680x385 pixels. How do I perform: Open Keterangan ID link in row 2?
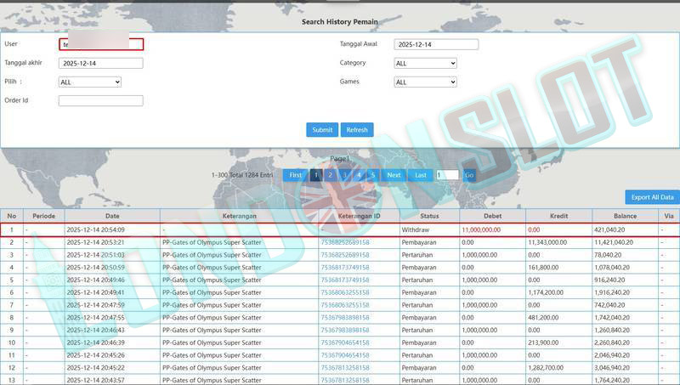pos(344,242)
